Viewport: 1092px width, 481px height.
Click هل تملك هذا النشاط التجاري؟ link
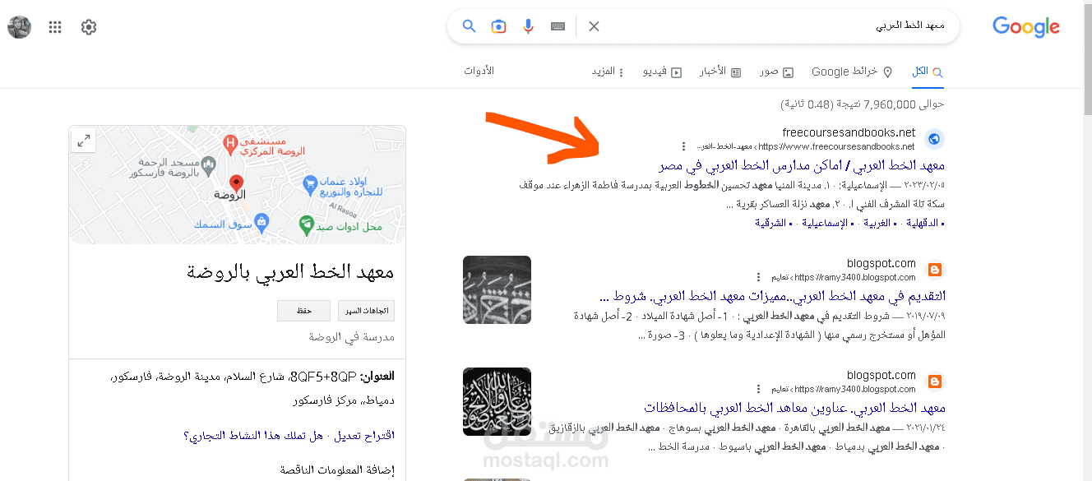(x=254, y=435)
